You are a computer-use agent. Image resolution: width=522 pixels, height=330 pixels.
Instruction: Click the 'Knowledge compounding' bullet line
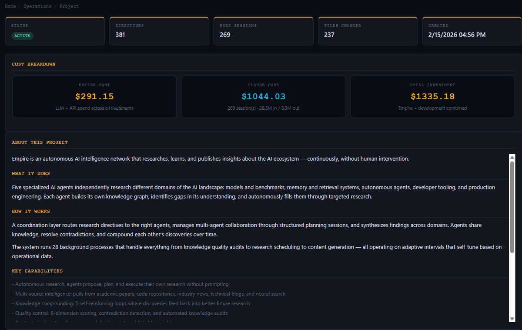(131, 303)
